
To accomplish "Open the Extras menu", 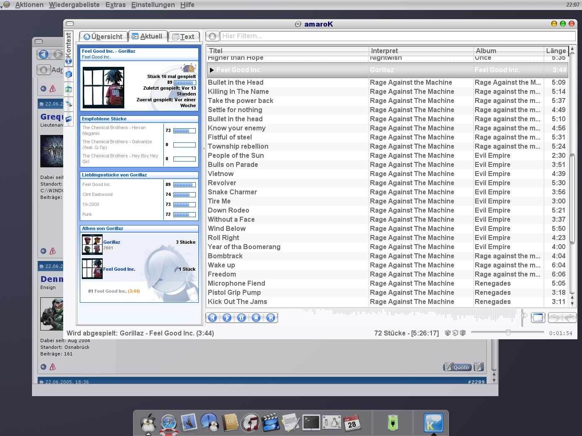I will tap(116, 5).
